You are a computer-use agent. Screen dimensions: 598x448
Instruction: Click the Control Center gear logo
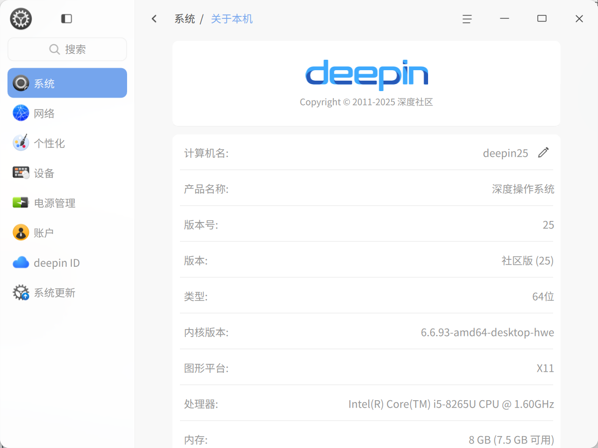click(x=21, y=19)
